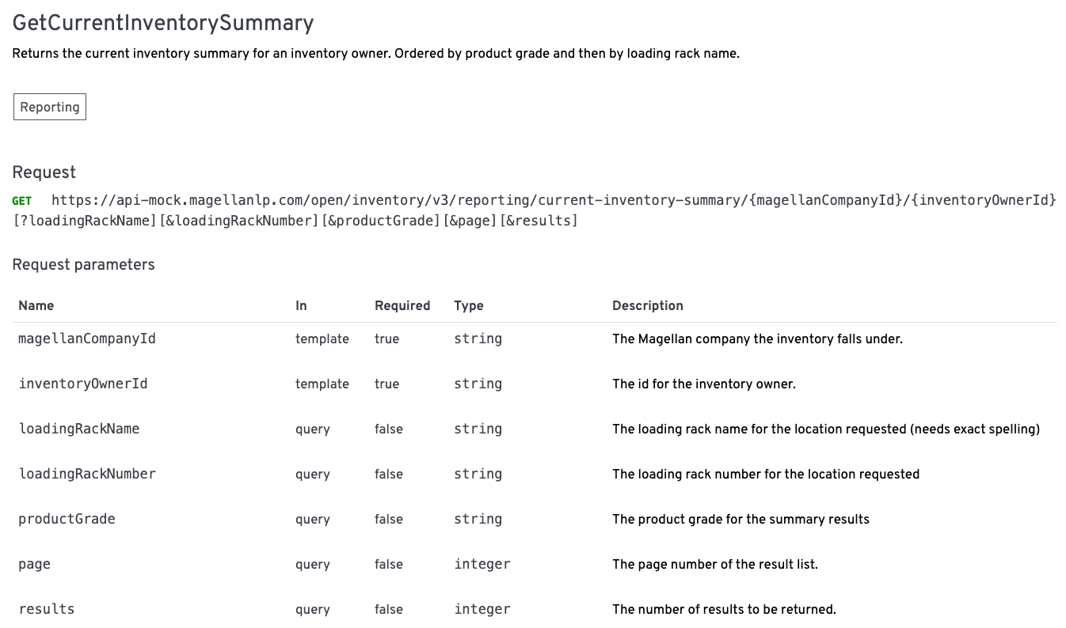Select loadingRackNumber in the parameters table
Screen dimensions: 1066x628
click(x=87, y=475)
